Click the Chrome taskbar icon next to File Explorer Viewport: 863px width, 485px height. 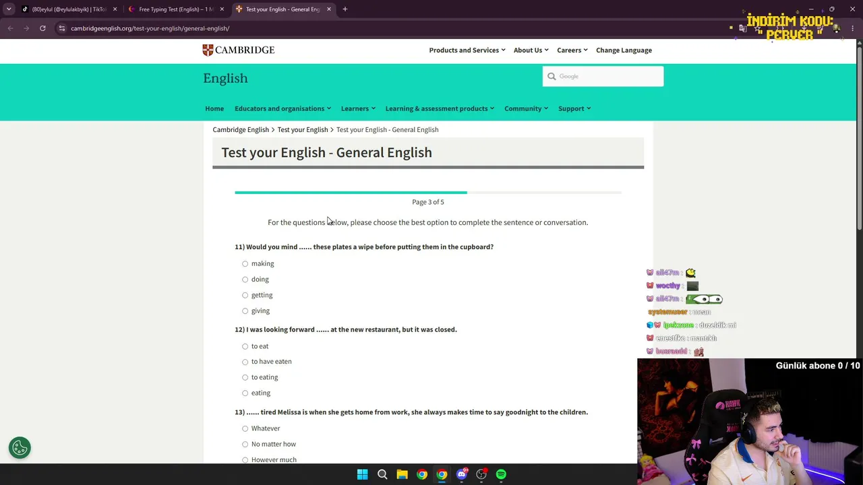(422, 474)
